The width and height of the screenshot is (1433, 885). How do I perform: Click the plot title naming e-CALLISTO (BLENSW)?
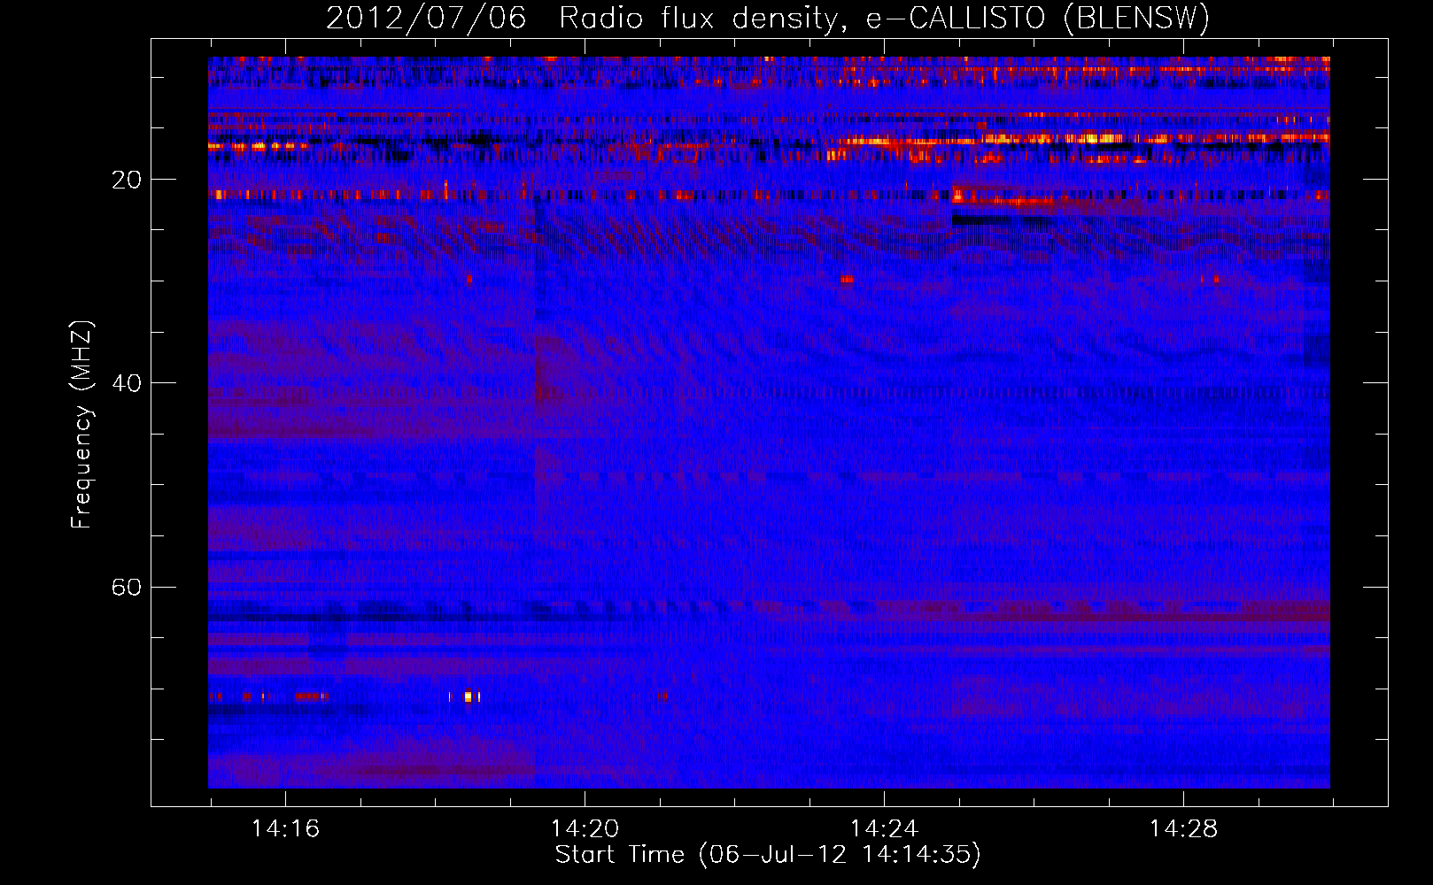pyautogui.click(x=768, y=19)
